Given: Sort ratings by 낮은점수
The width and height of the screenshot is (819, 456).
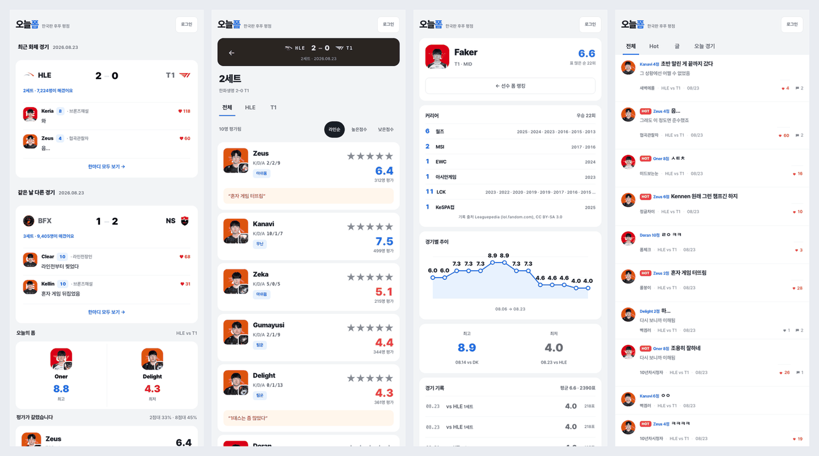Looking at the screenshot, I should (386, 129).
